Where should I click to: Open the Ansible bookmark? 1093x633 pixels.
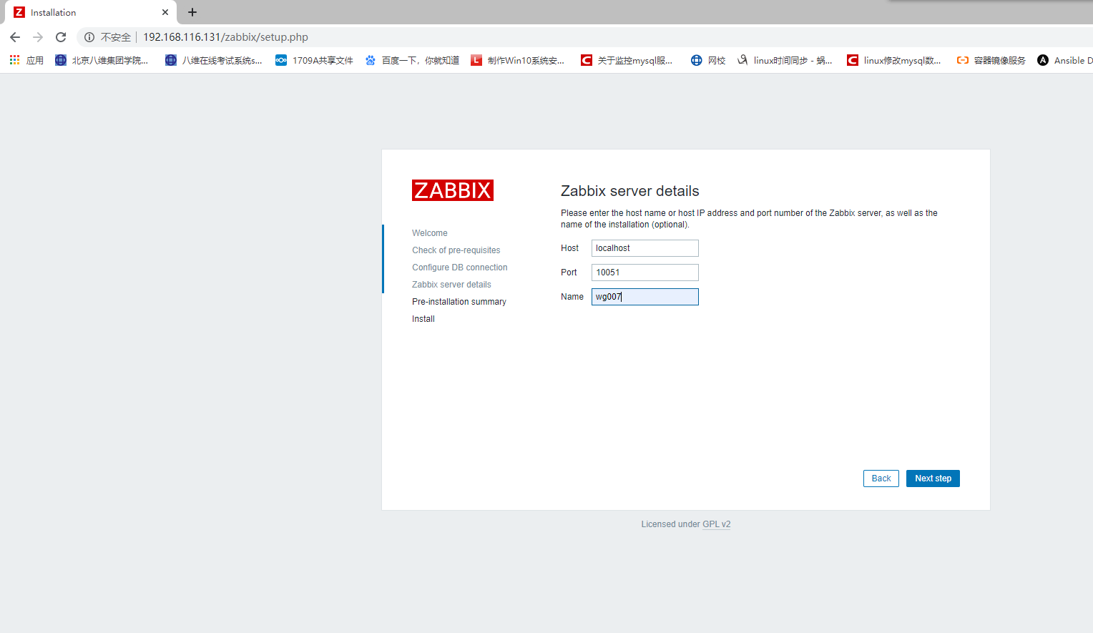(1065, 61)
